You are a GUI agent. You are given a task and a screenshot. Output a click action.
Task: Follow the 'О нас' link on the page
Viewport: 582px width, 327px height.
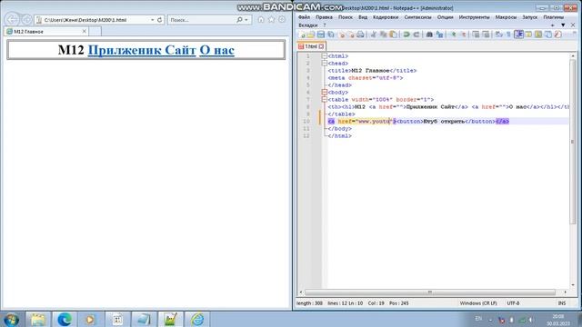click(x=217, y=50)
